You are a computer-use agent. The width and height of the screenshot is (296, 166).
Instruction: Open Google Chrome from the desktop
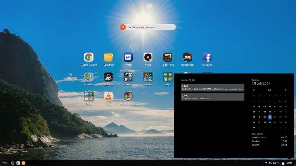pyautogui.click(x=88, y=57)
